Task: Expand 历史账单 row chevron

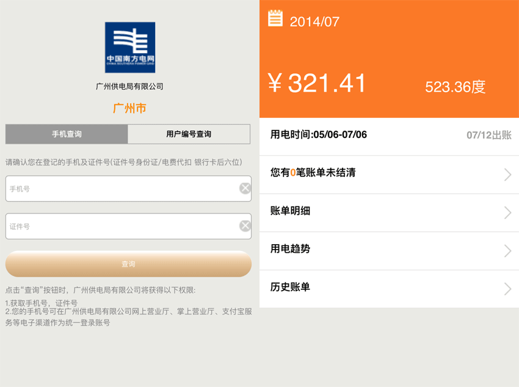Action: pos(507,288)
